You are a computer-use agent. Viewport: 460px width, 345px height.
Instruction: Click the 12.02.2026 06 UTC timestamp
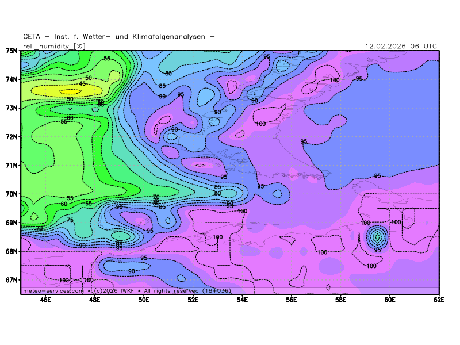(x=401, y=46)
